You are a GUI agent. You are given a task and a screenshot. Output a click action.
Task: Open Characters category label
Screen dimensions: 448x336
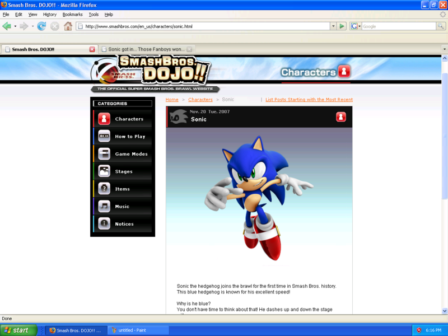pyautogui.click(x=129, y=119)
